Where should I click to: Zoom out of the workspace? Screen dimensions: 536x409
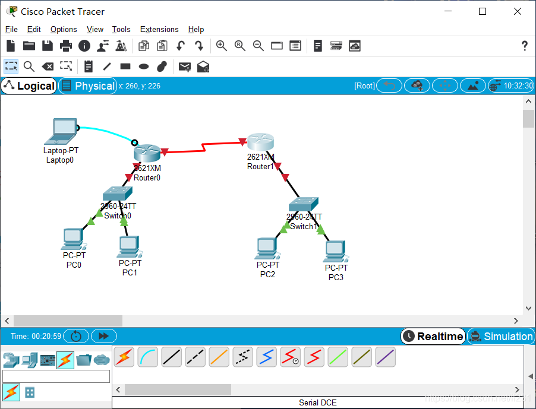pyautogui.click(x=258, y=46)
